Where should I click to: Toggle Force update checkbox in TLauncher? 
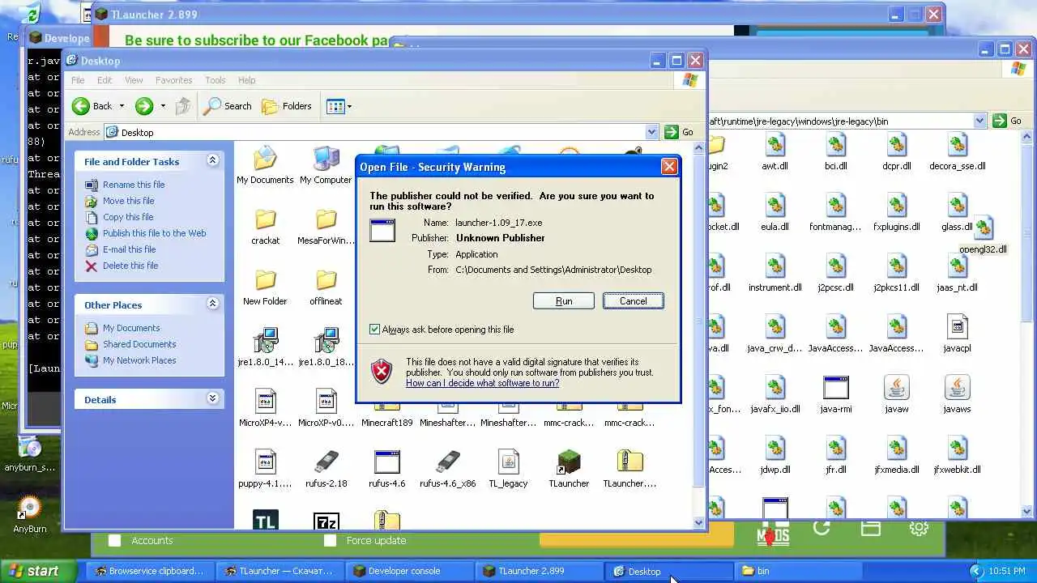[330, 540]
